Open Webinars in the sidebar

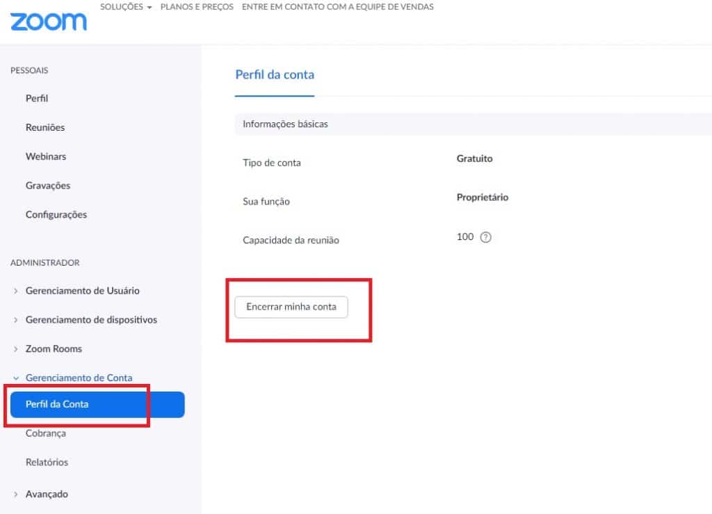coord(46,156)
